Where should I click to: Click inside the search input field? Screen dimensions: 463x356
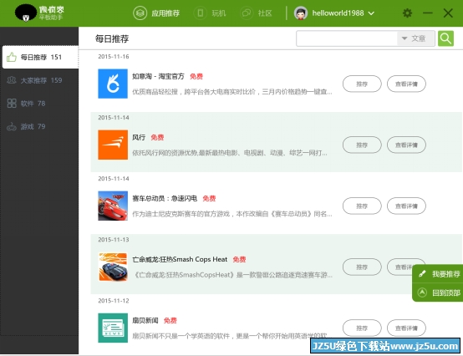(x=347, y=38)
